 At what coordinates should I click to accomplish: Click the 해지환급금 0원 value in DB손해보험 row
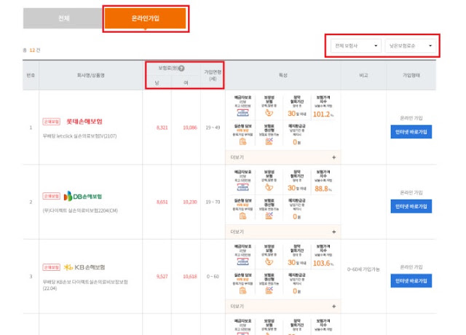pos(296,217)
